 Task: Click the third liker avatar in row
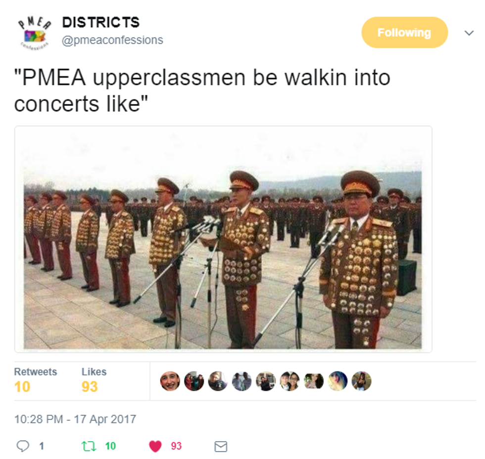click(x=218, y=381)
